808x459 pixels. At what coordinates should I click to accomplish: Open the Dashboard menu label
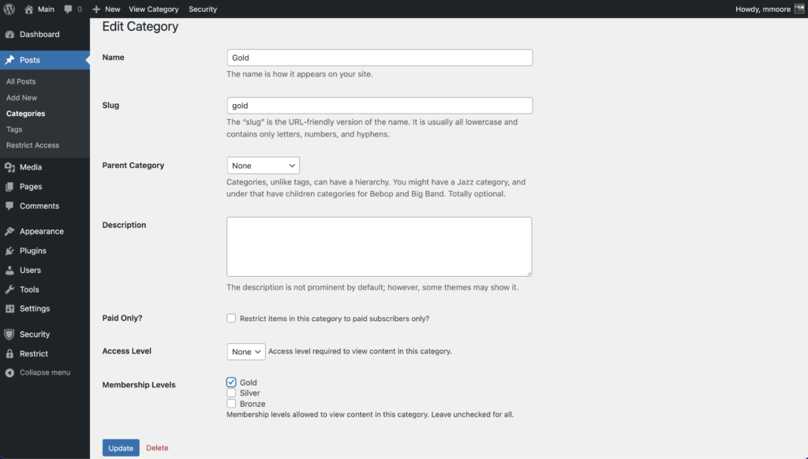tap(39, 35)
